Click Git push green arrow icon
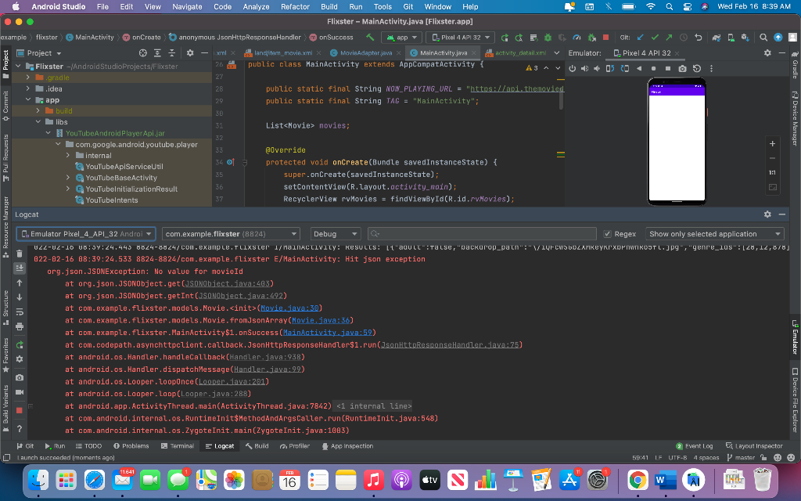The image size is (801, 501). (x=669, y=38)
